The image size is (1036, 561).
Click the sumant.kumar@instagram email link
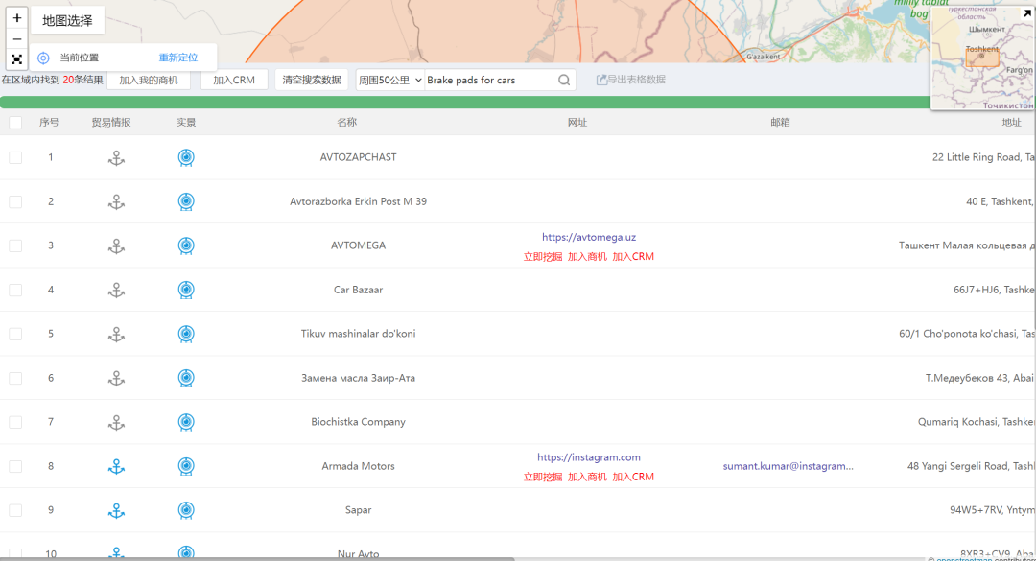click(x=789, y=466)
